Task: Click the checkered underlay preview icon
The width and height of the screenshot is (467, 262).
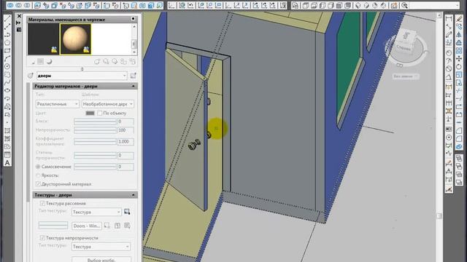Action: (41, 61)
